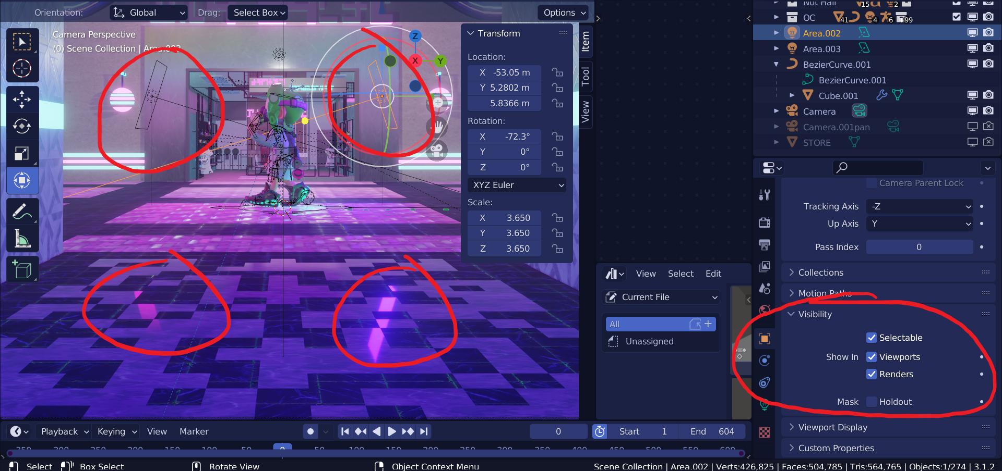The image size is (1002, 471).
Task: Click the properties search field
Action: tap(877, 167)
